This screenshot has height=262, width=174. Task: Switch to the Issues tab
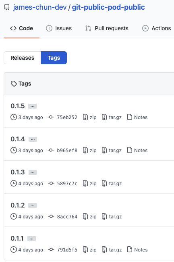pos(59,28)
